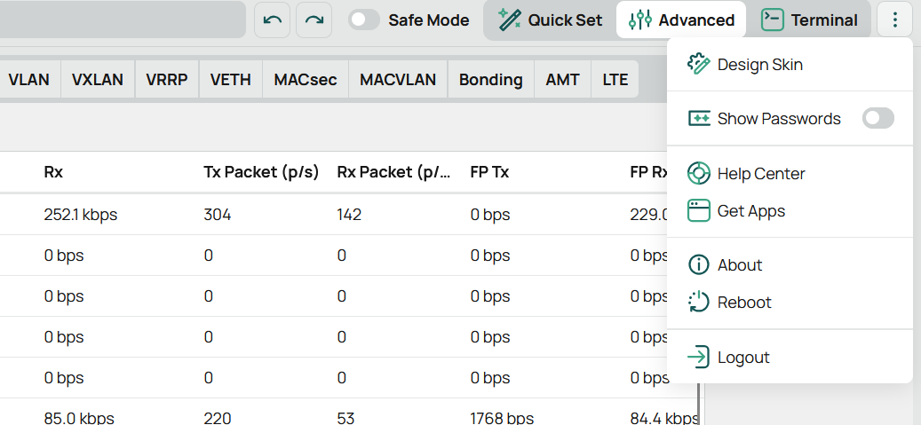The image size is (921, 425).
Task: Click the three-dot more options button
Action: [x=895, y=20]
